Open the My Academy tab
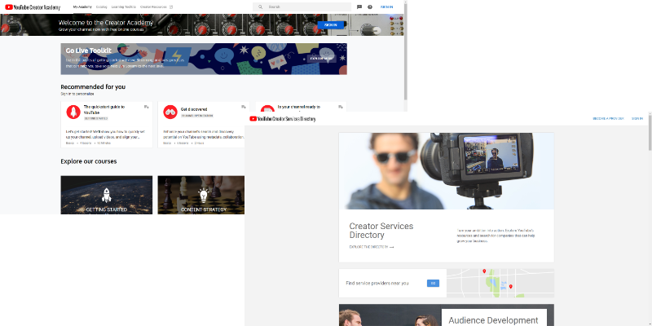 81,7
